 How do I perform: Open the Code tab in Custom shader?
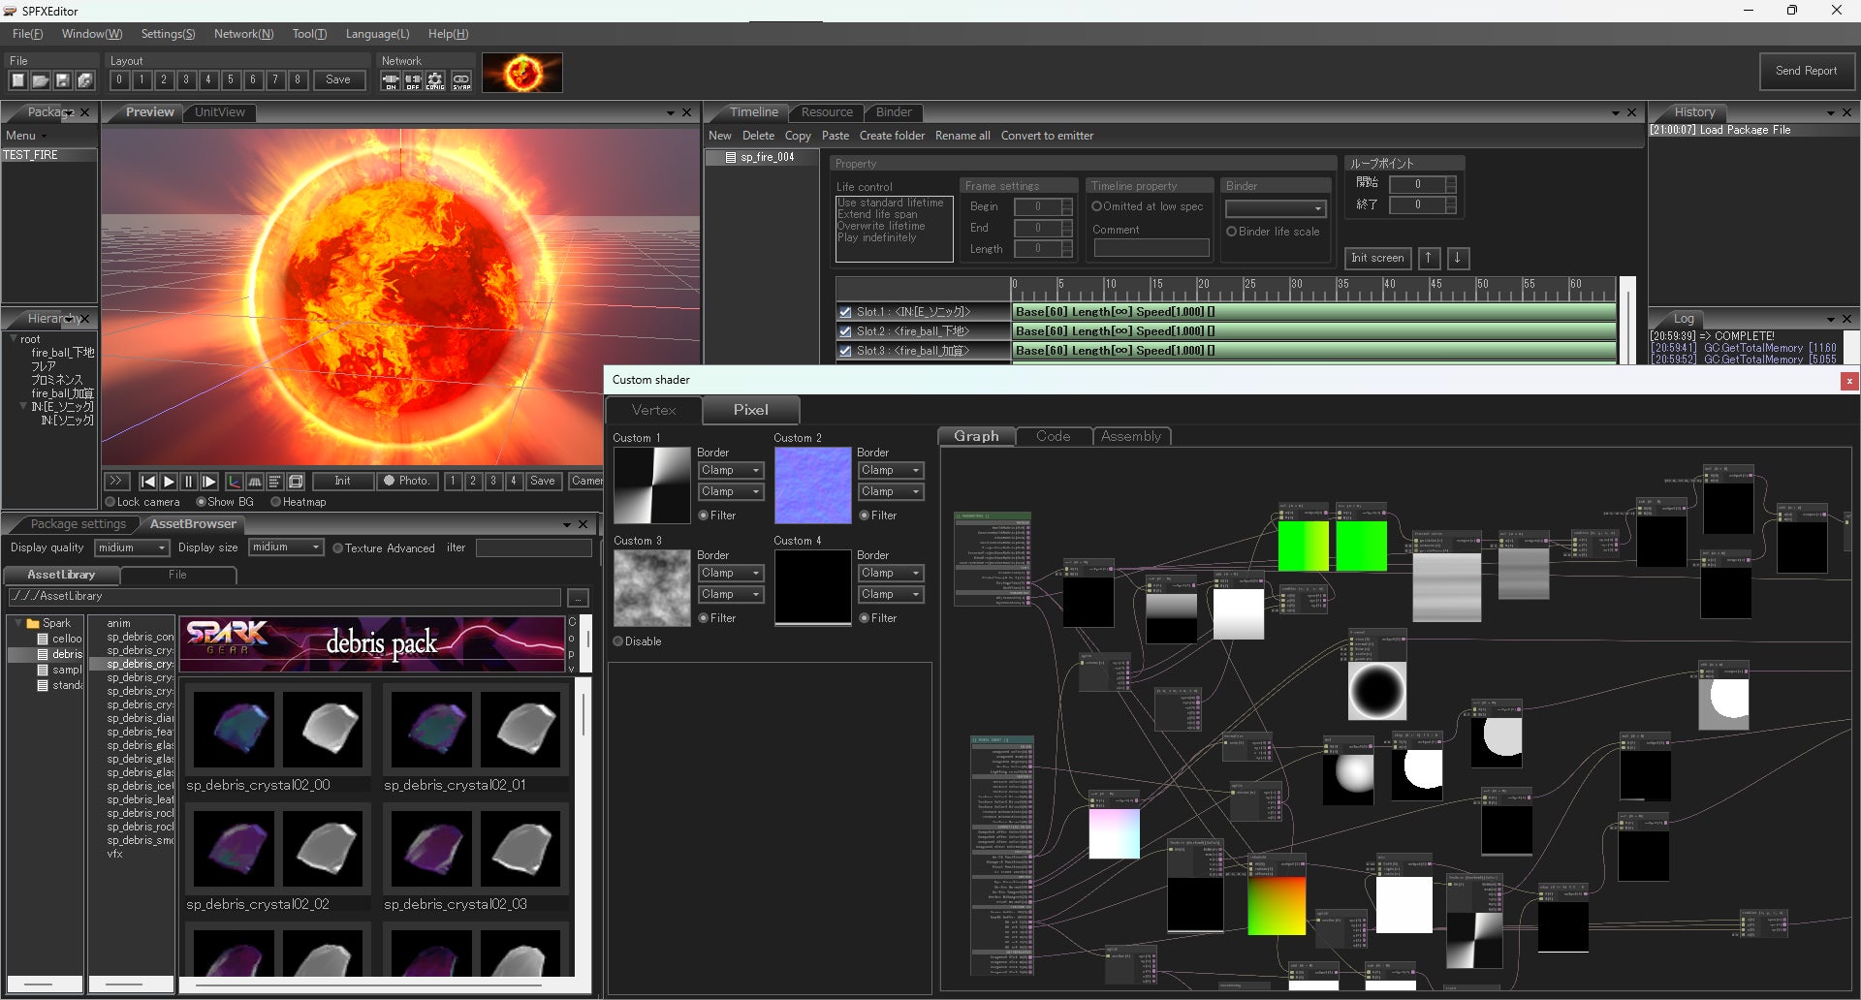(x=1053, y=436)
